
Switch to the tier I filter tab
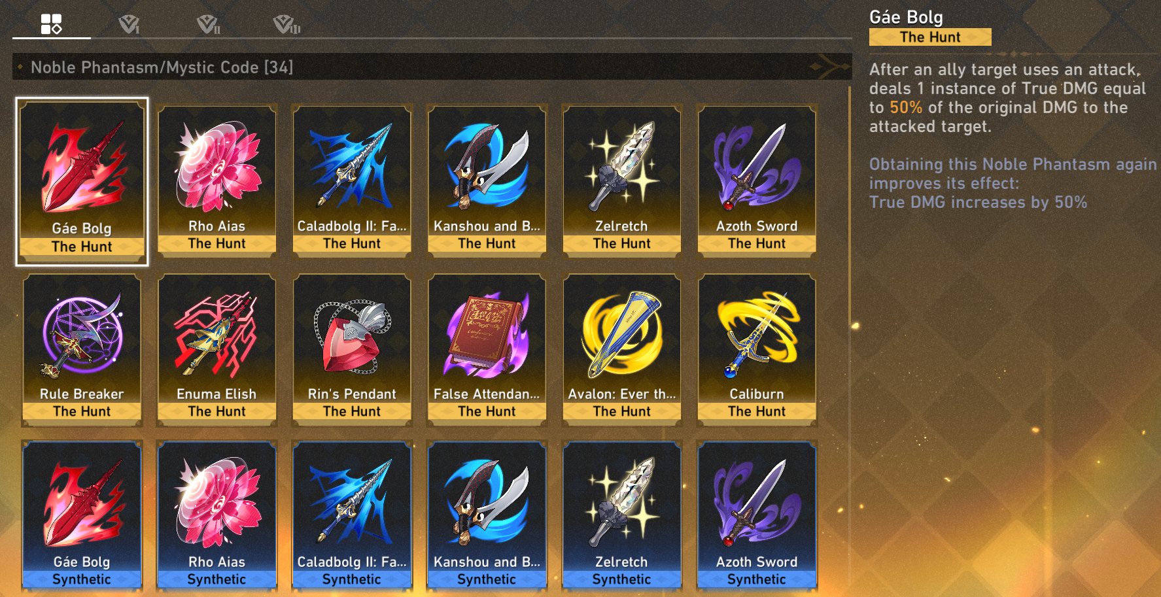(x=129, y=25)
